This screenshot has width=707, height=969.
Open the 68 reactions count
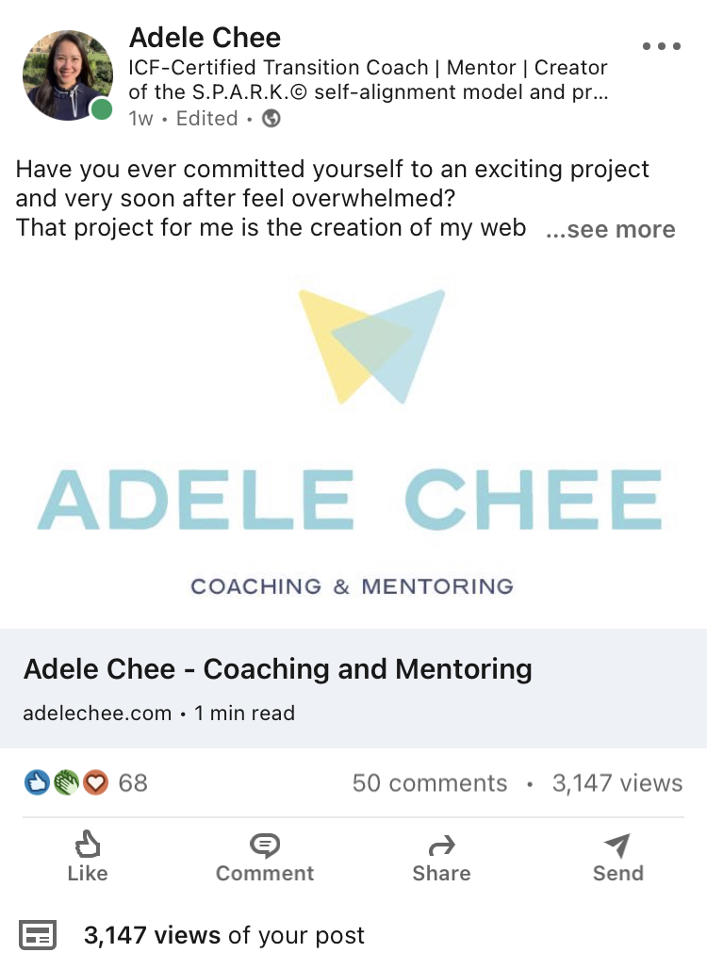[x=133, y=783]
